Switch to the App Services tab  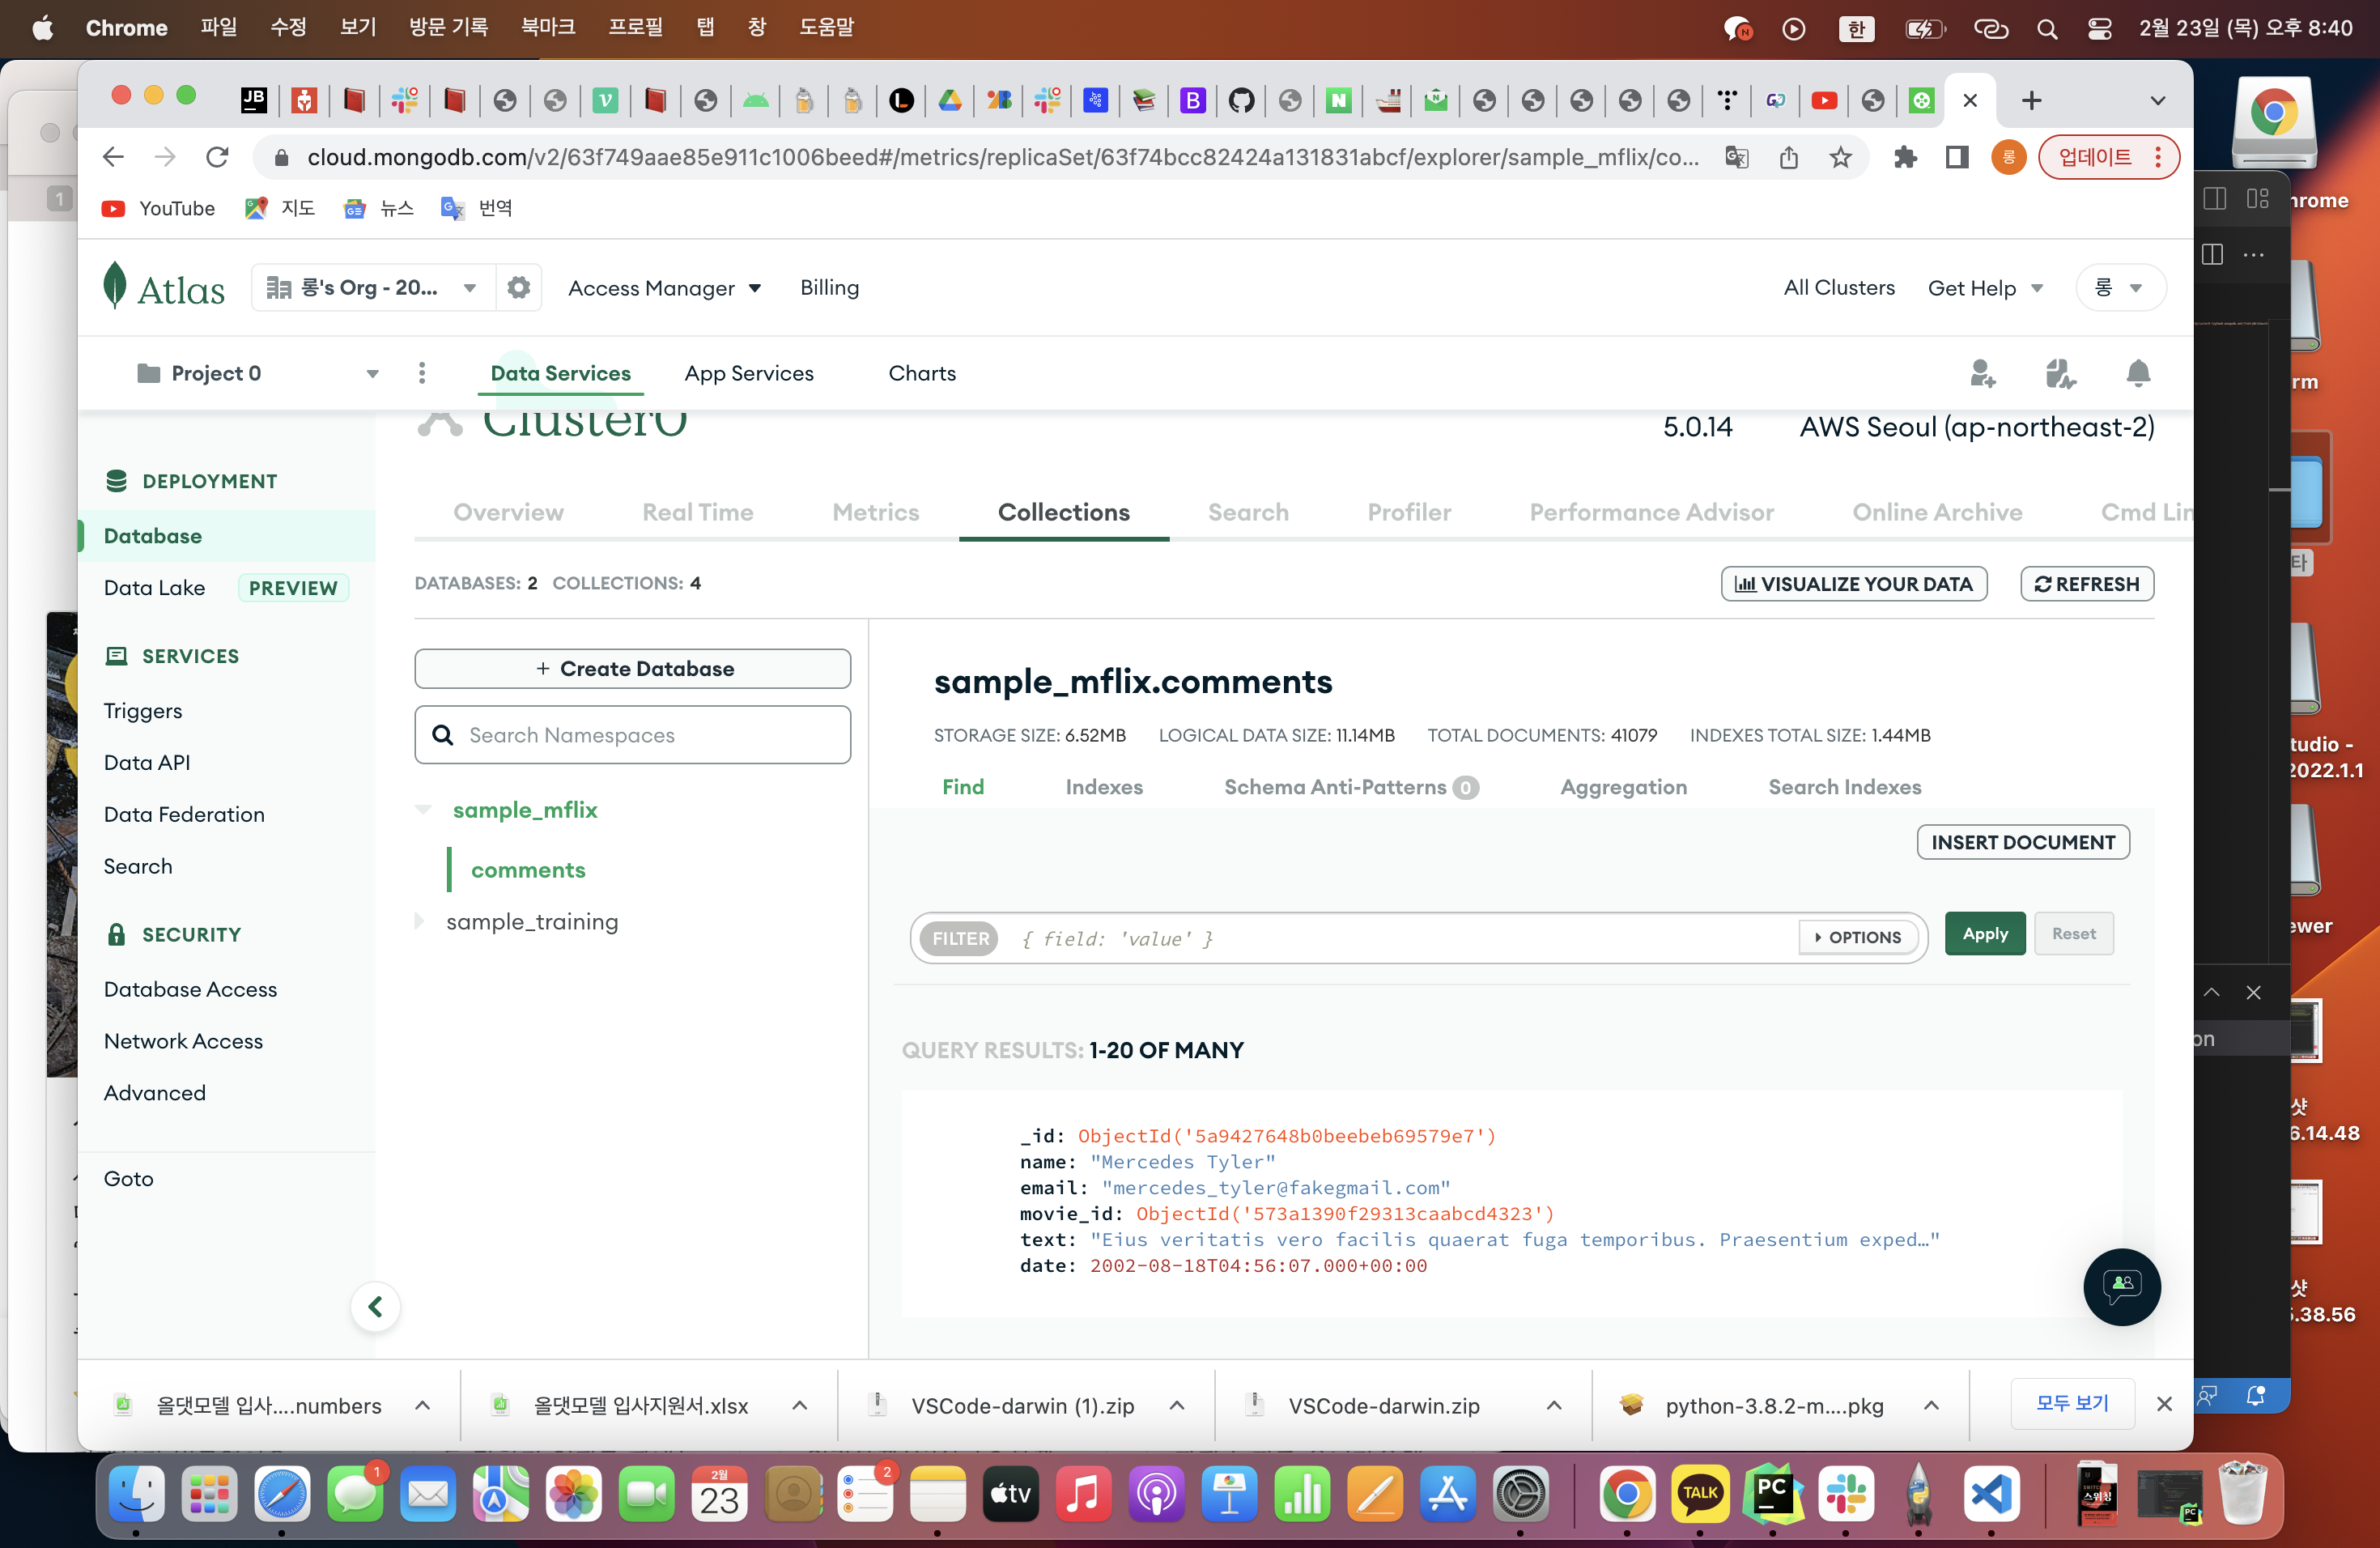[749, 373]
